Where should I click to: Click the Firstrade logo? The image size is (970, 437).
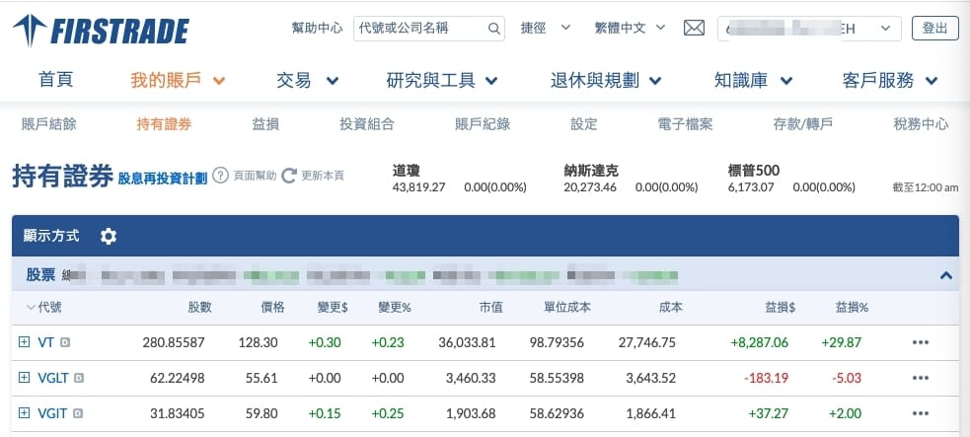pyautogui.click(x=101, y=31)
